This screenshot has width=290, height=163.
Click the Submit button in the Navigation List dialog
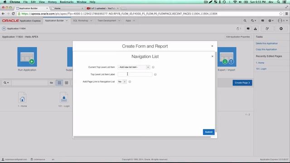208,132
